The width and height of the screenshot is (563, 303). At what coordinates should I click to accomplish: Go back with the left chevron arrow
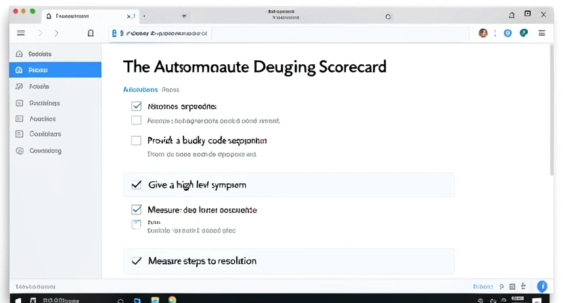(40, 33)
